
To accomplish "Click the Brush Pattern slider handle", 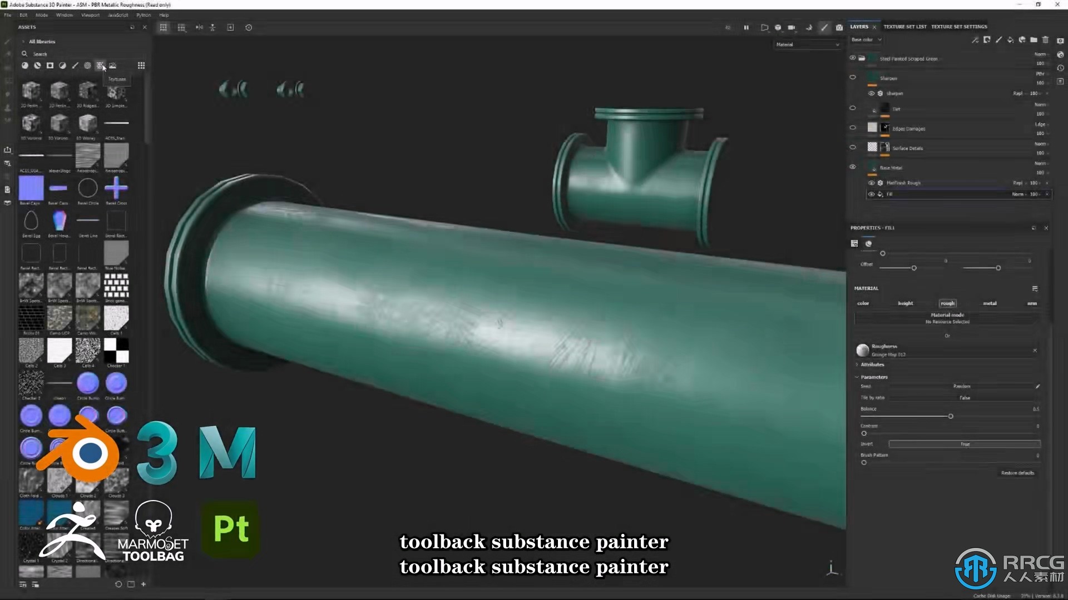I will 864,462.
